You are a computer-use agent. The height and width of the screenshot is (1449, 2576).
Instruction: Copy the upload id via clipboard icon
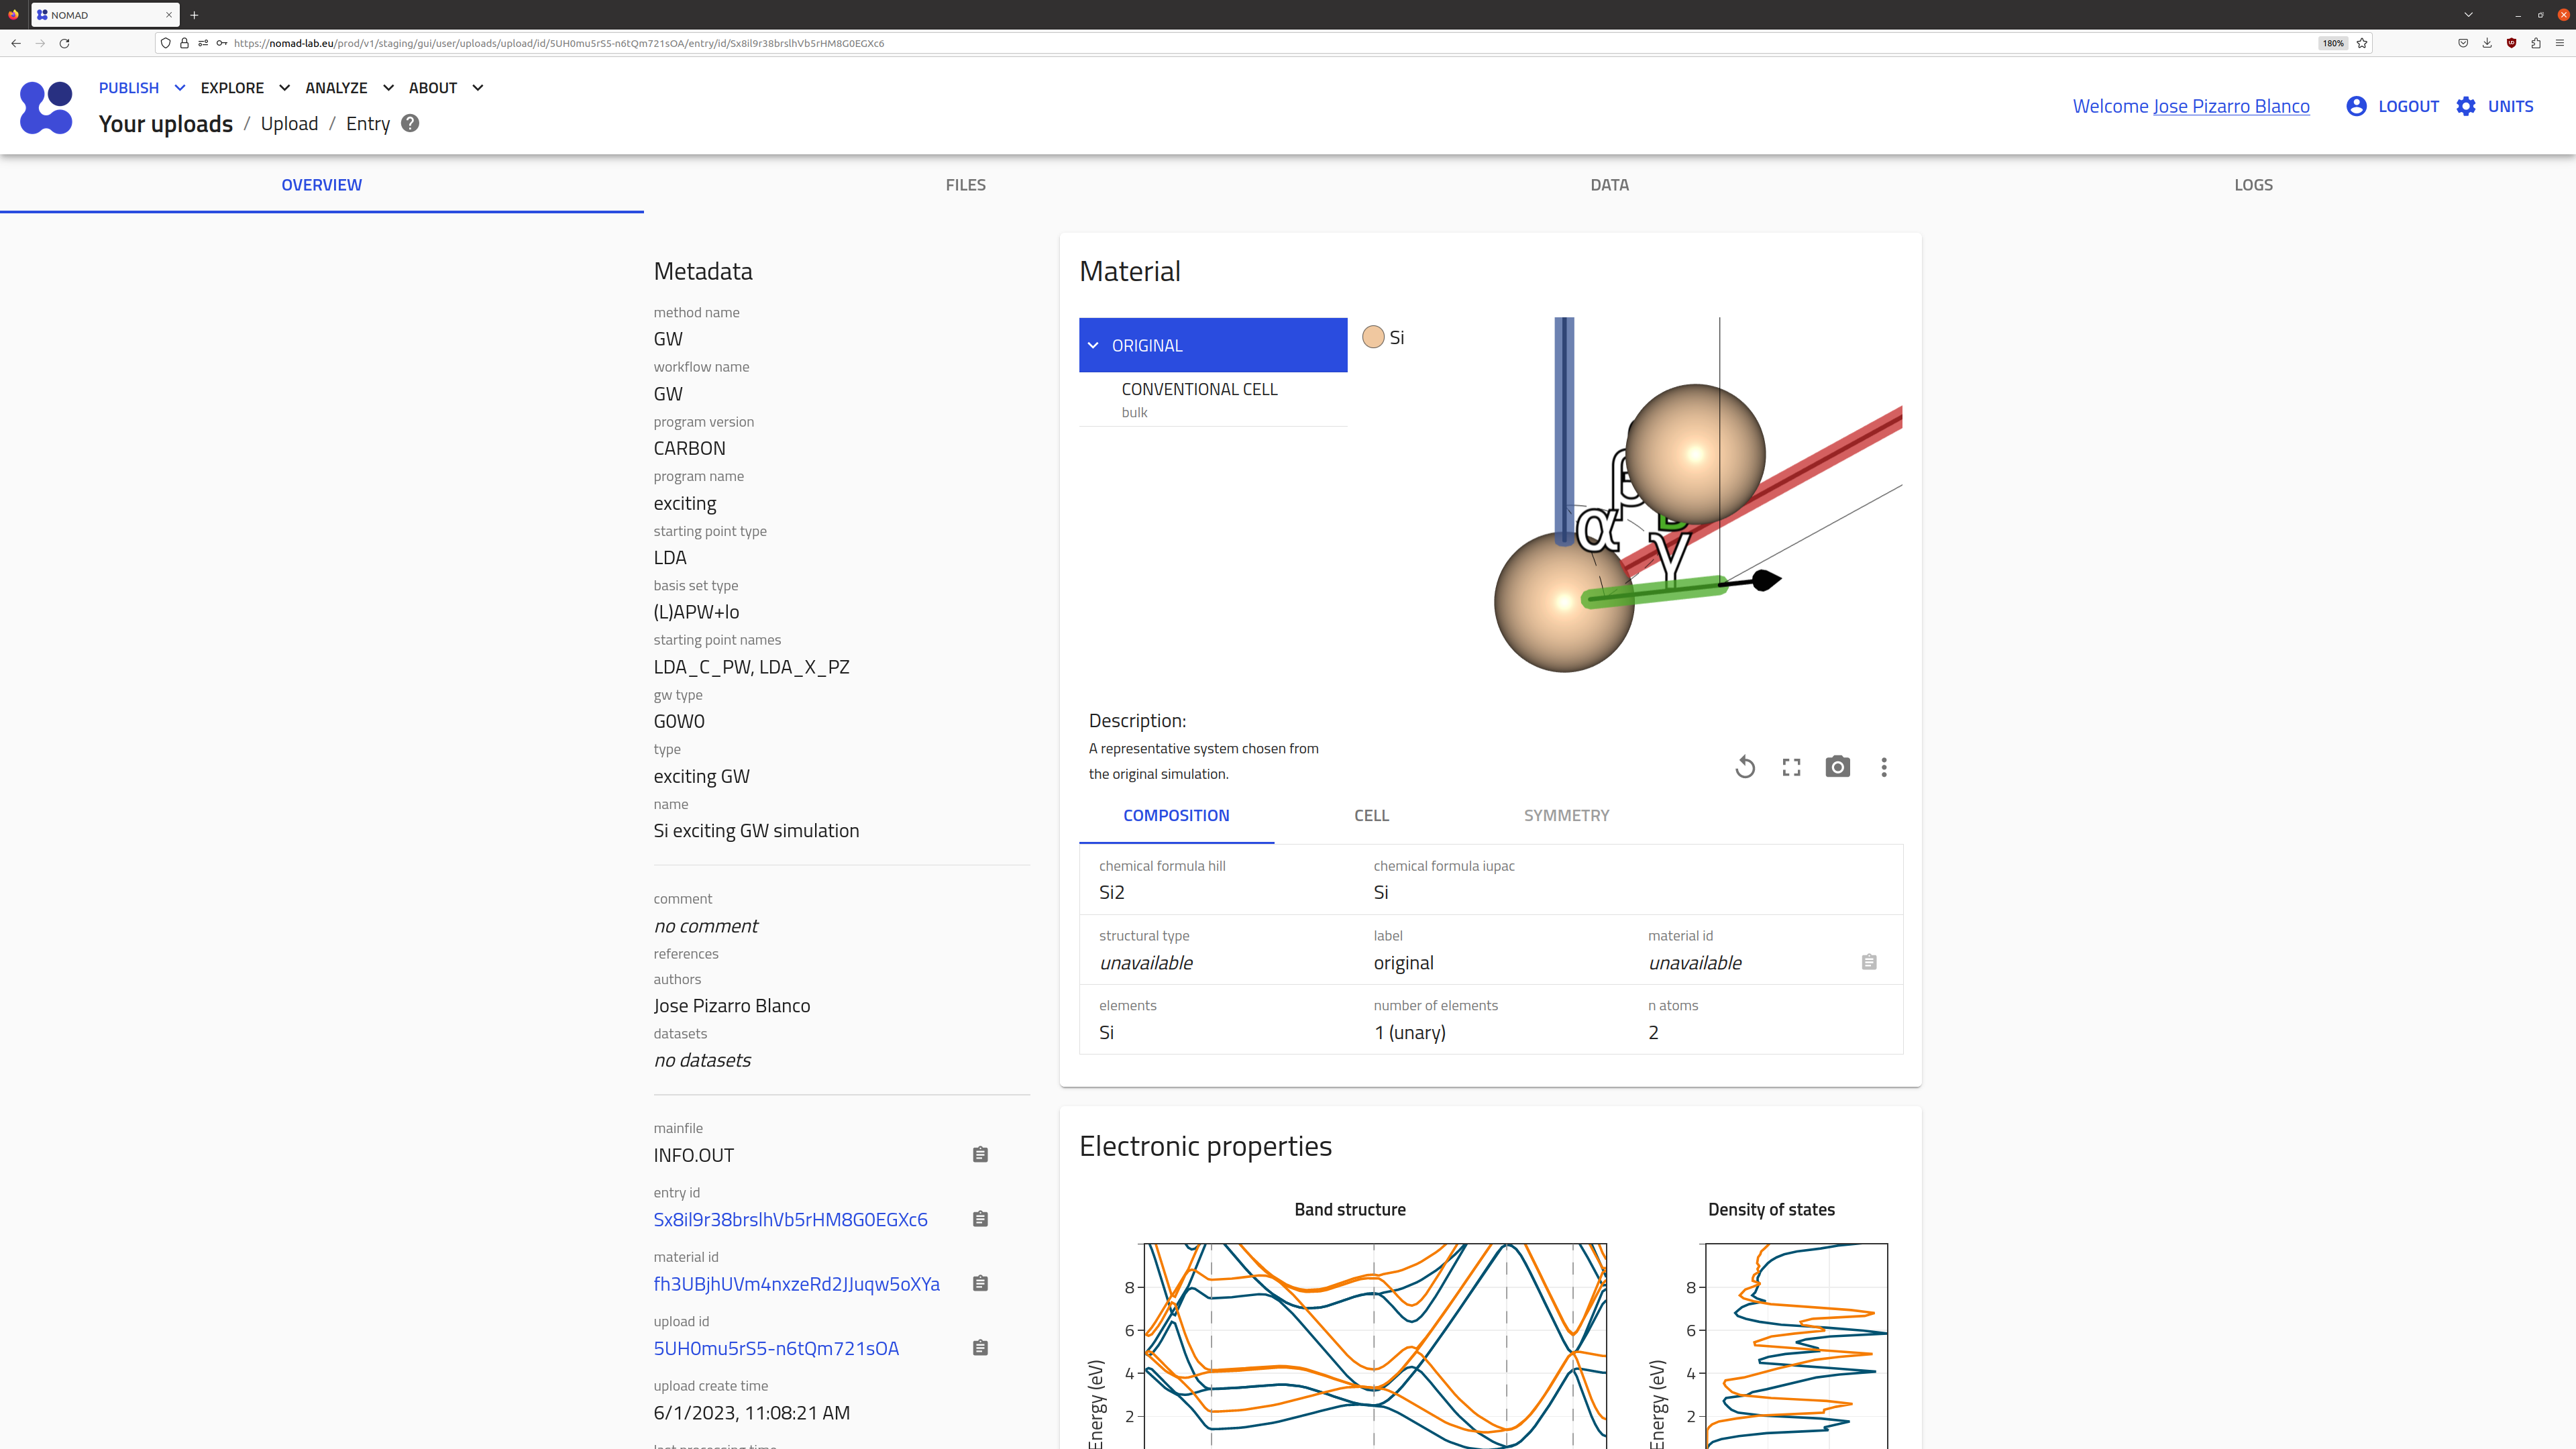(x=980, y=1348)
